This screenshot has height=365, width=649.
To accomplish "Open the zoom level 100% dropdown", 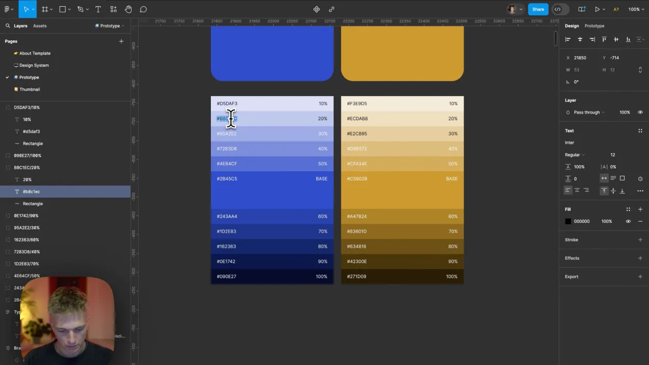I will (x=636, y=9).
